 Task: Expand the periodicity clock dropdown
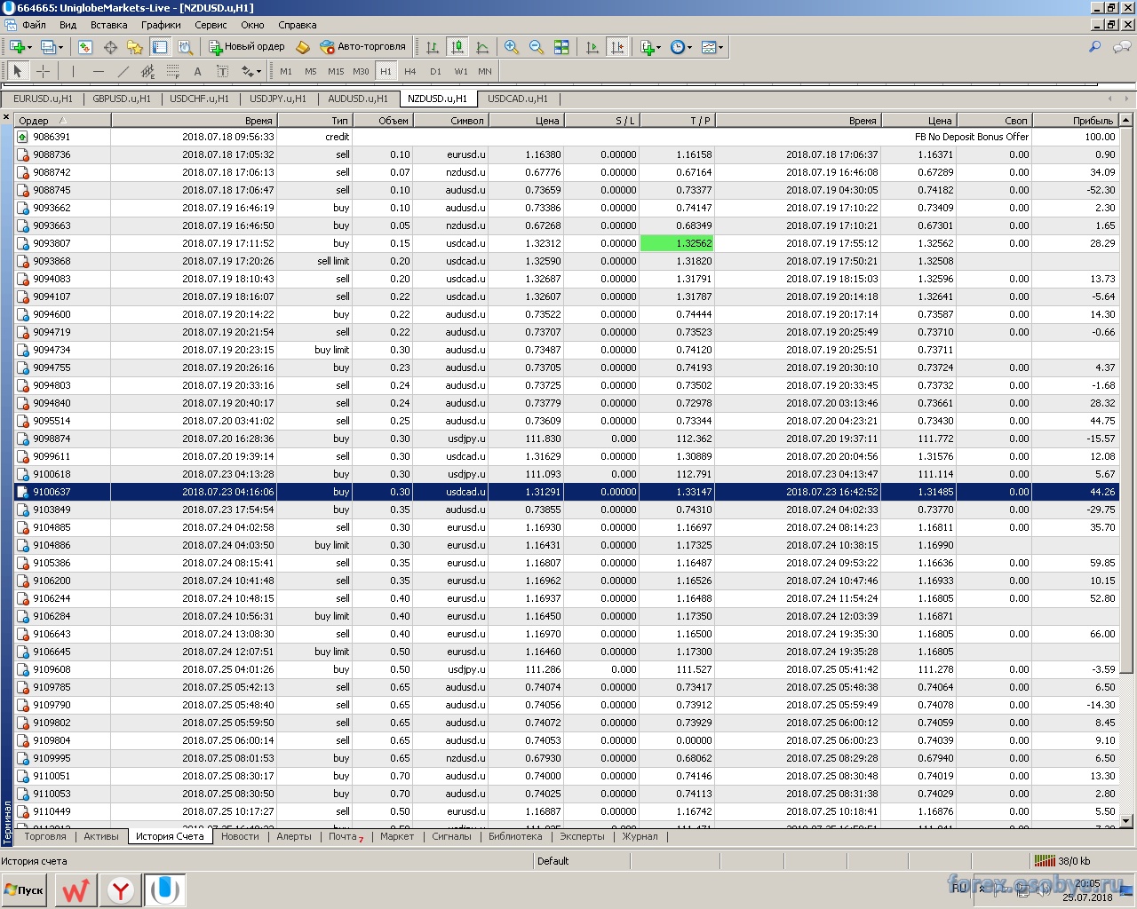click(x=690, y=47)
